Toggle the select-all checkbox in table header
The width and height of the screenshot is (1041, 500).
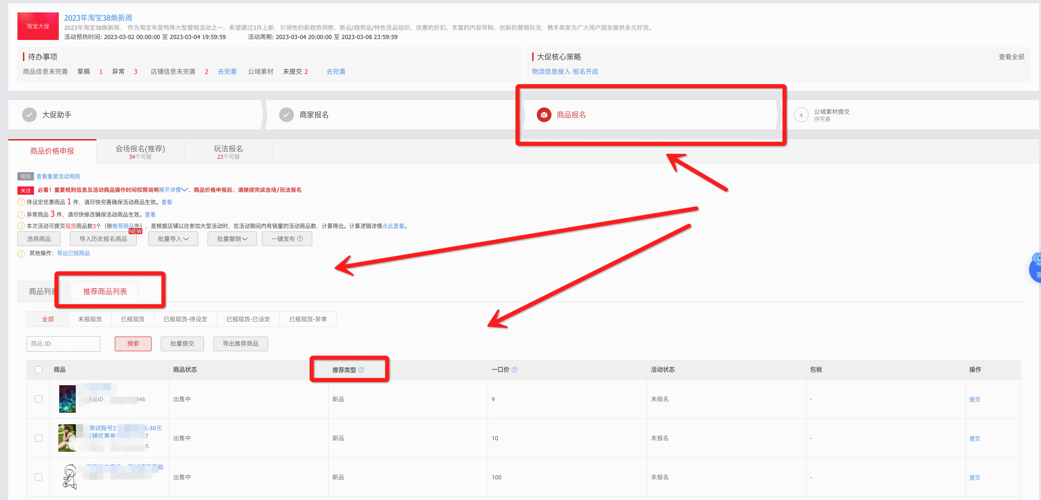tap(39, 370)
